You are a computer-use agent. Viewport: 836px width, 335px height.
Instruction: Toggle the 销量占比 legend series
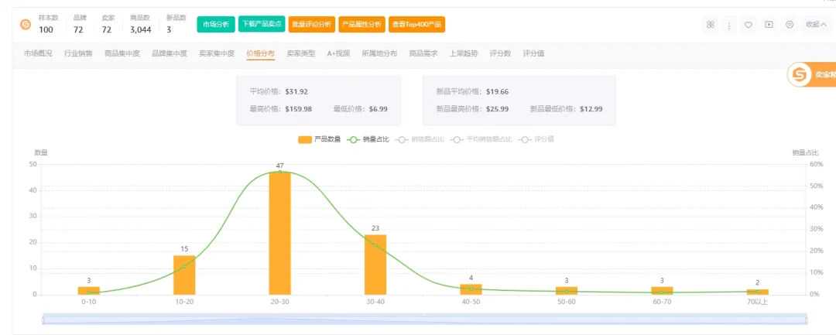[368, 139]
